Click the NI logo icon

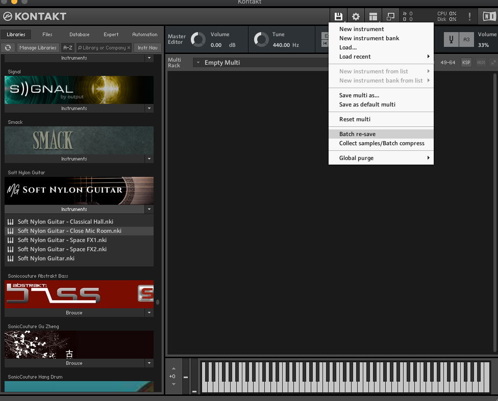coord(489,16)
